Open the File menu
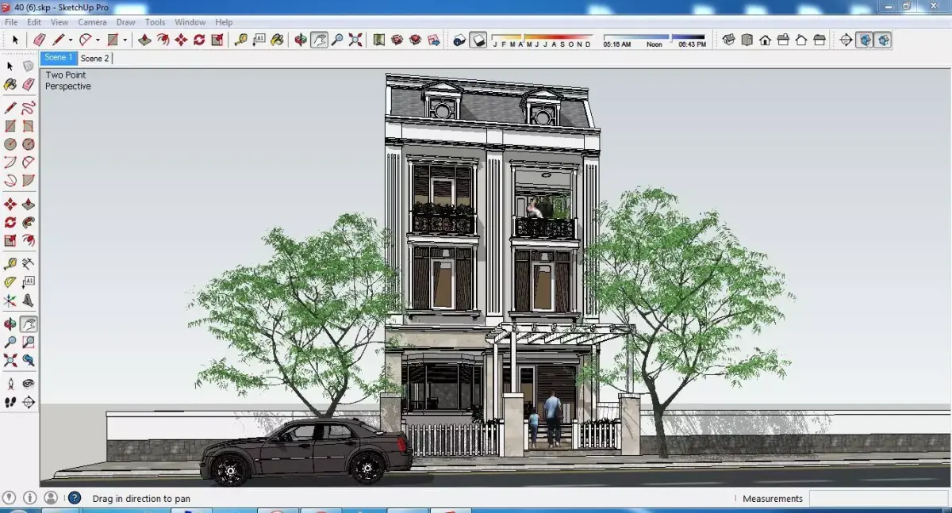The height and width of the screenshot is (513, 952). 11,22
